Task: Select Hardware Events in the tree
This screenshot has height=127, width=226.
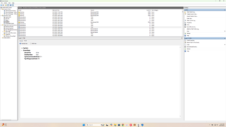Action: pos(9,27)
